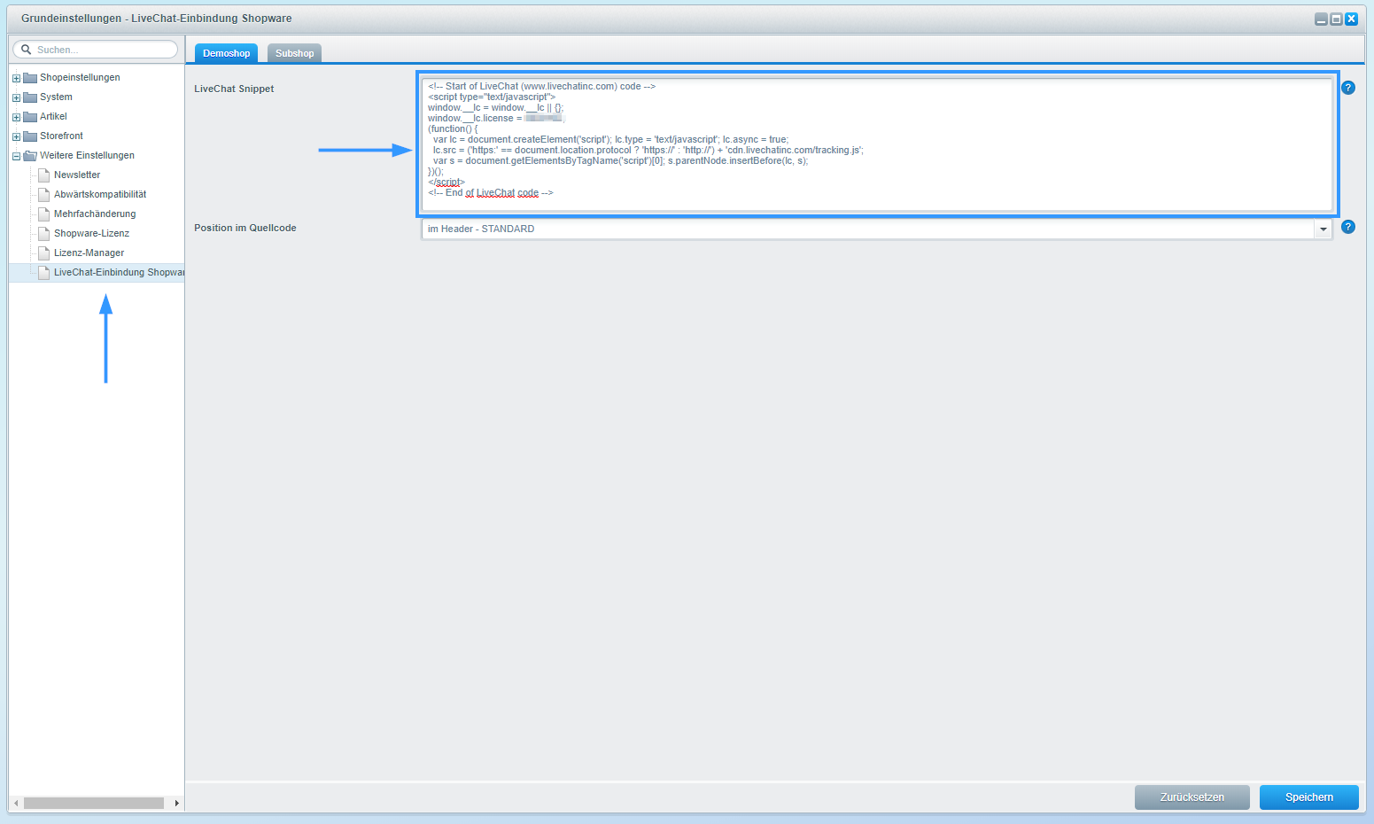Click the sidebar scroll right arrow
The height and width of the screenshot is (824, 1374).
[177, 803]
